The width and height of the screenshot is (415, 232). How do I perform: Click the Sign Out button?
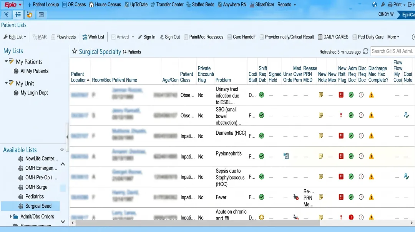(x=170, y=37)
